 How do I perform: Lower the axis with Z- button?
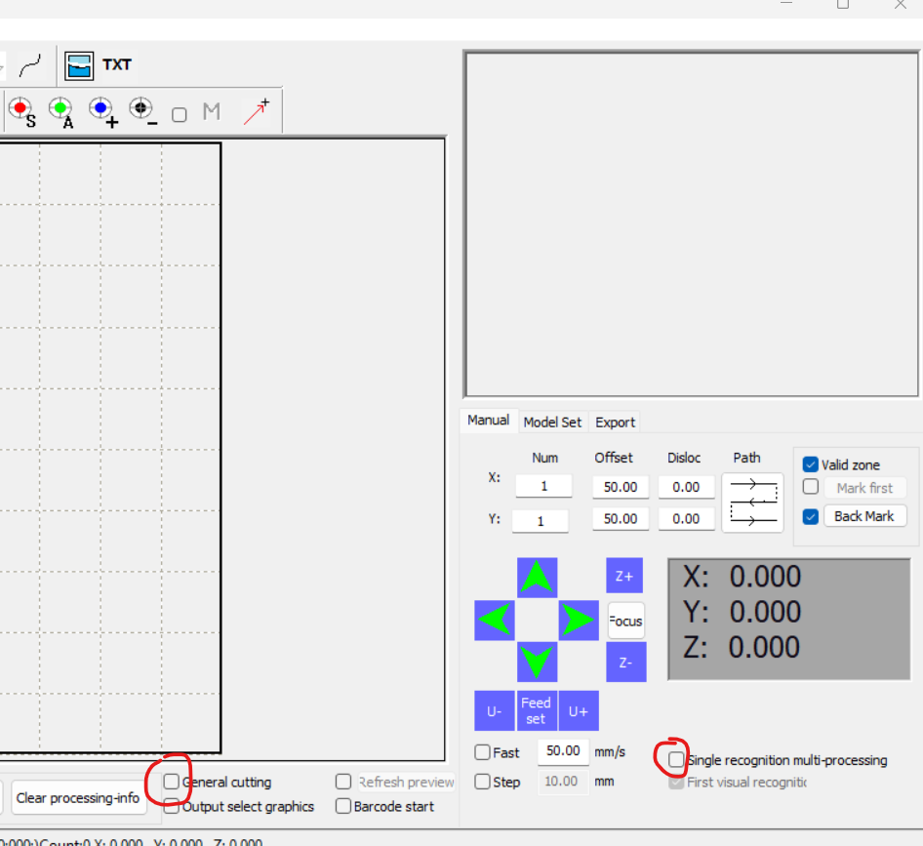[x=625, y=663]
